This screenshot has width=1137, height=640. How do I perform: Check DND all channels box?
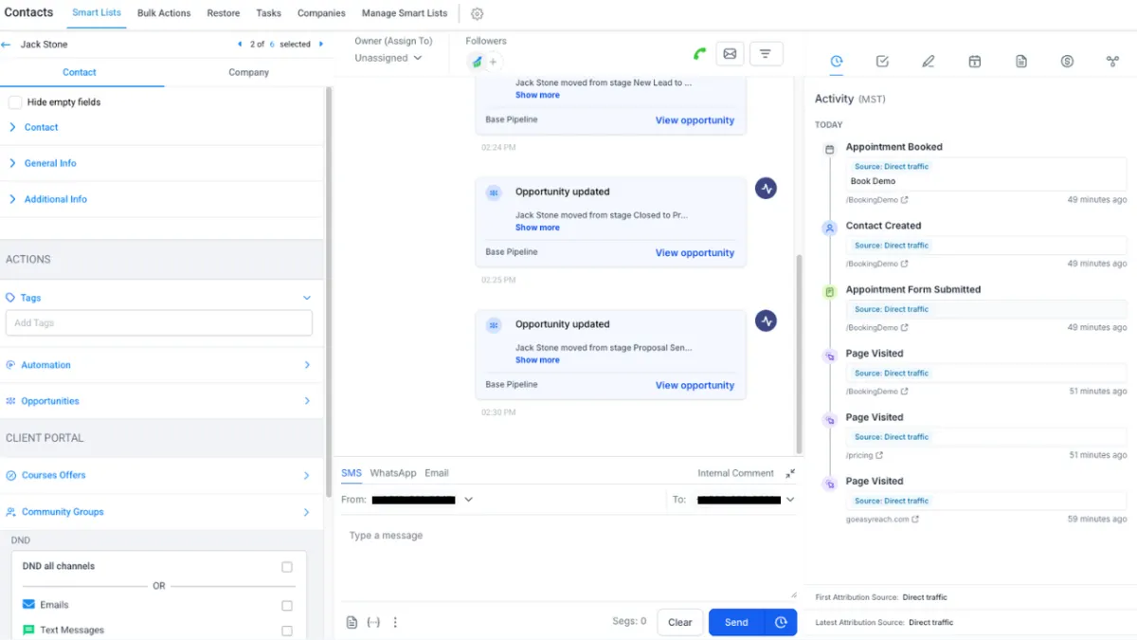(x=287, y=567)
